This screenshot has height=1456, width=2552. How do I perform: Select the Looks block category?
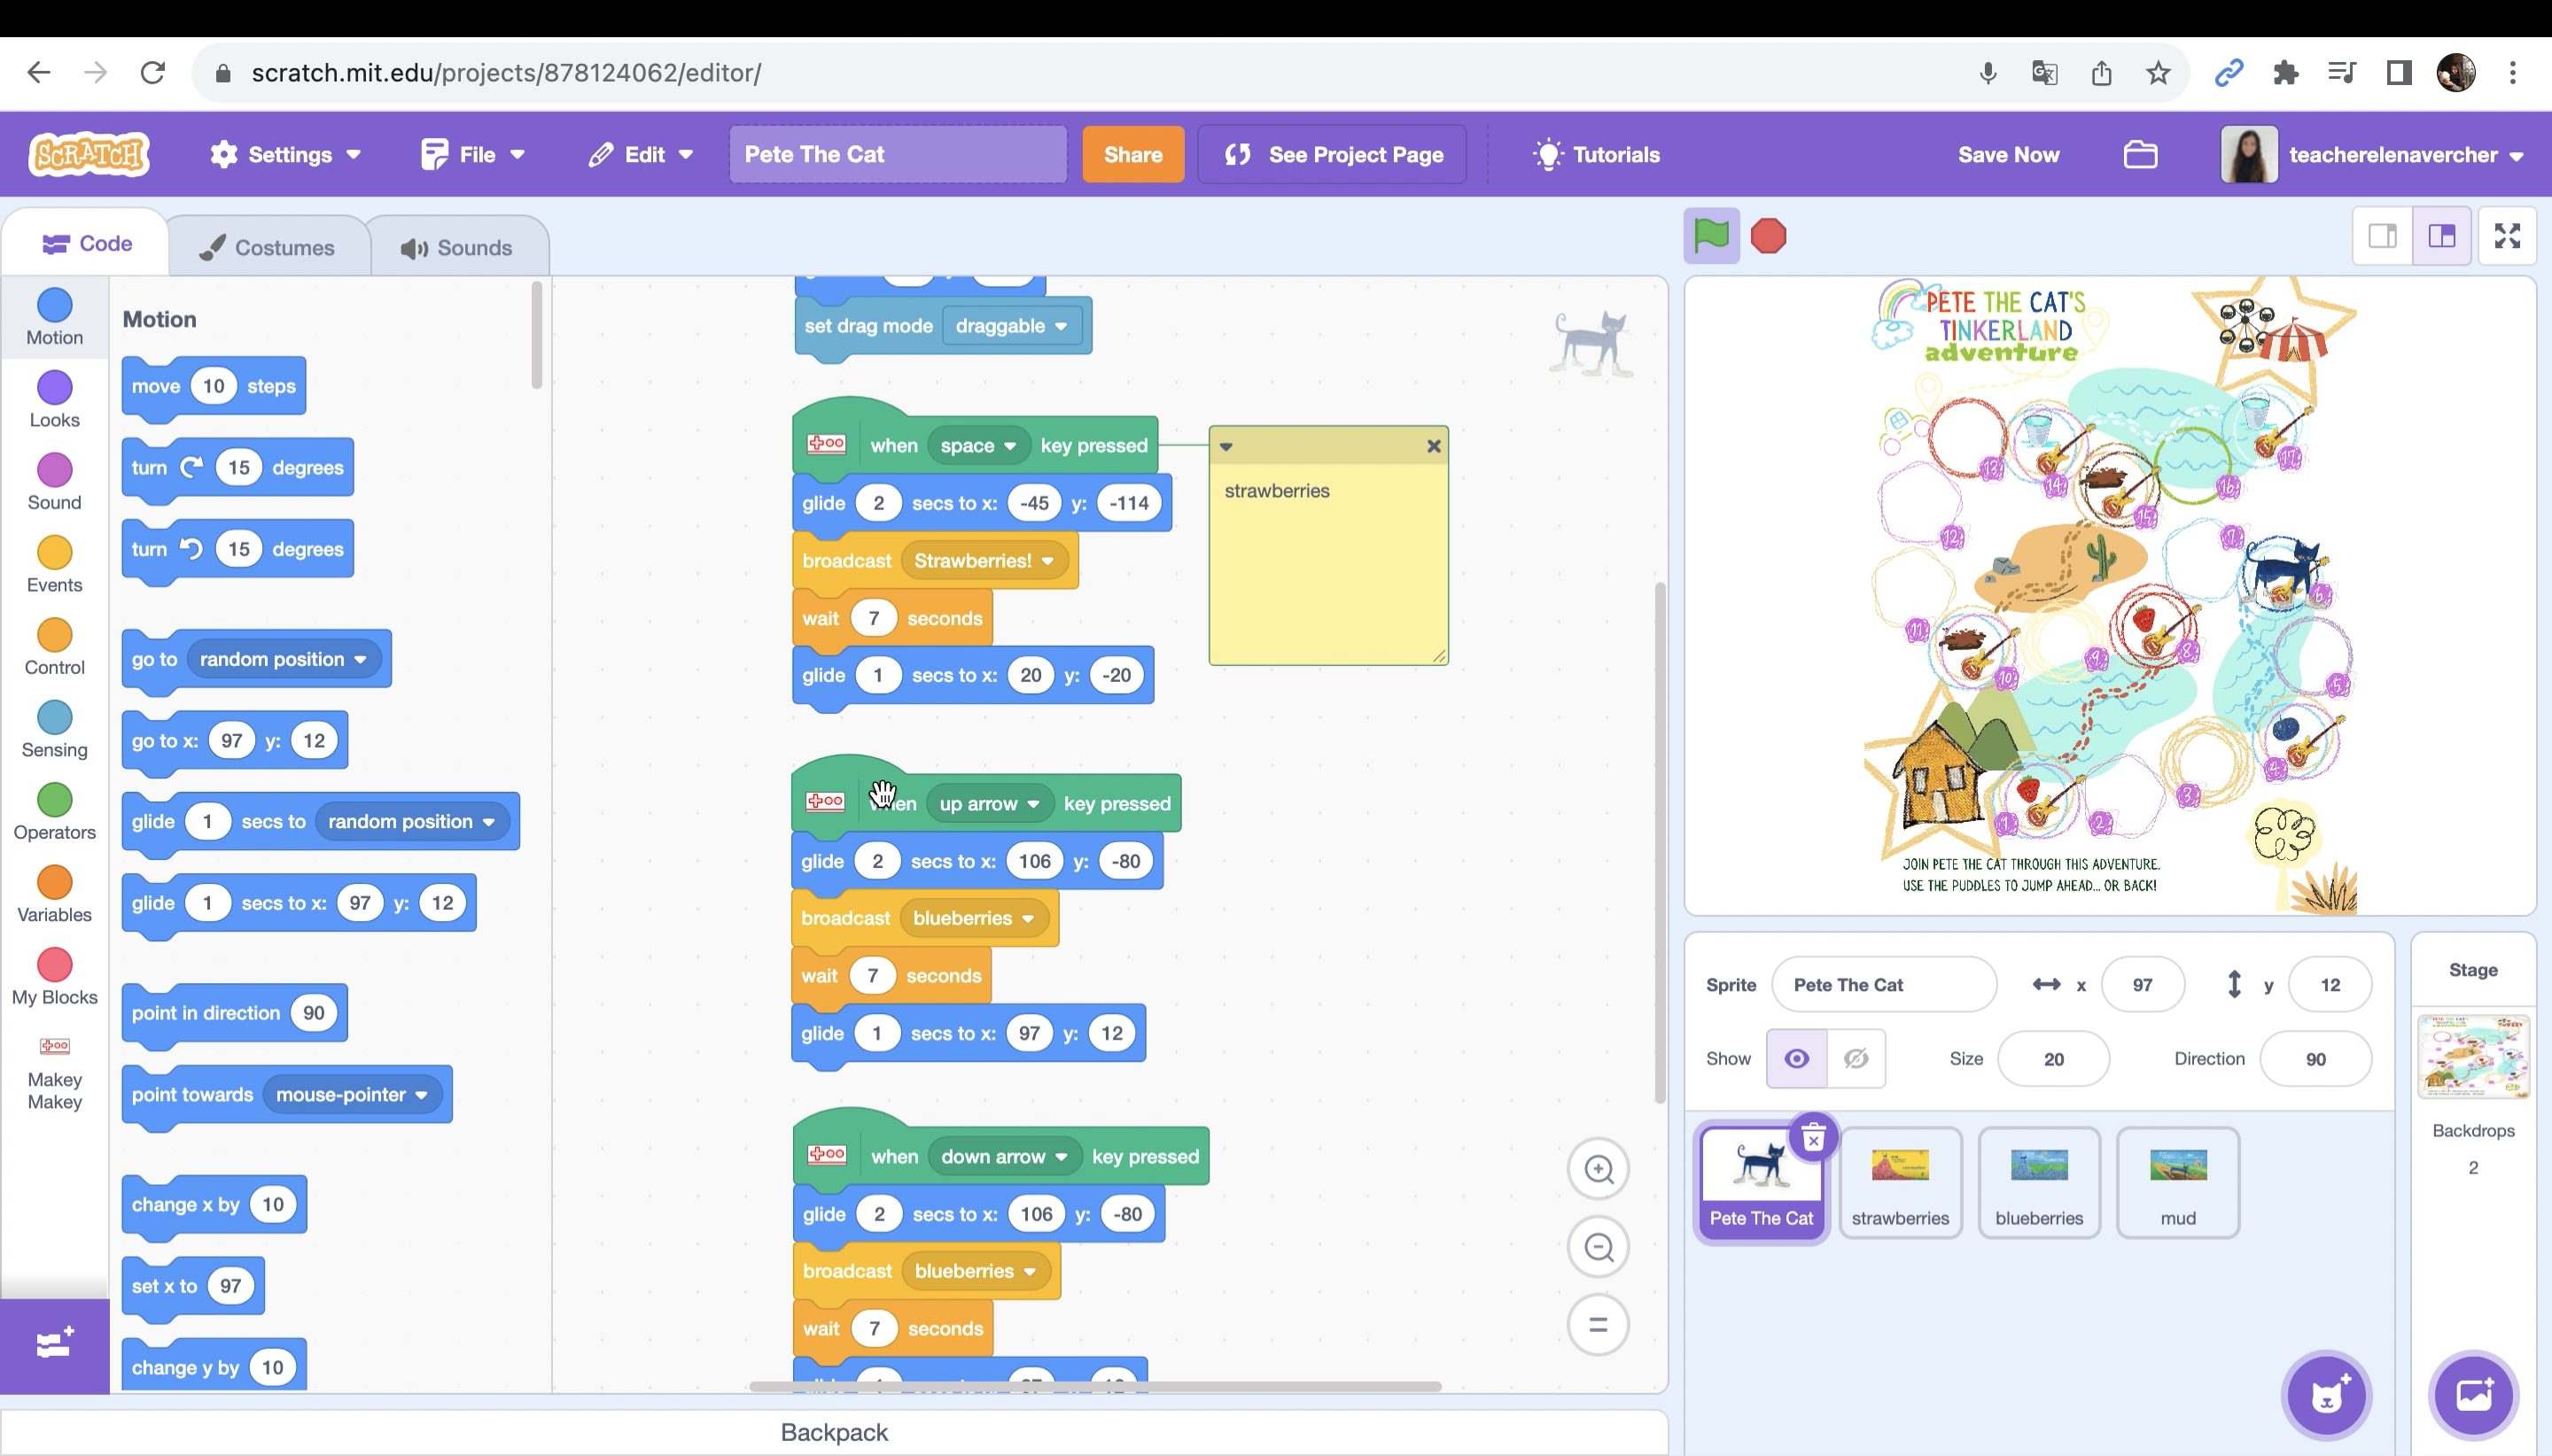pyautogui.click(x=55, y=400)
